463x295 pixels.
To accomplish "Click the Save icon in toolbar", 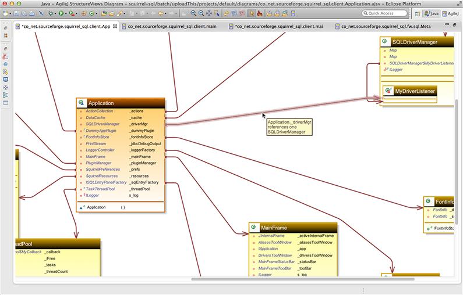I will [x=16, y=13].
